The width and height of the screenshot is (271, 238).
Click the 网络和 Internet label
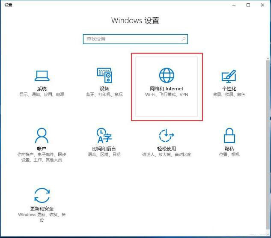(167, 89)
